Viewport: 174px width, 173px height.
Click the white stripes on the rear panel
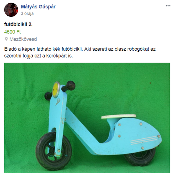[144, 140]
